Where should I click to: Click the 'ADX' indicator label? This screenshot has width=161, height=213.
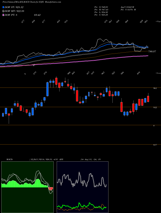(x=61, y=159)
